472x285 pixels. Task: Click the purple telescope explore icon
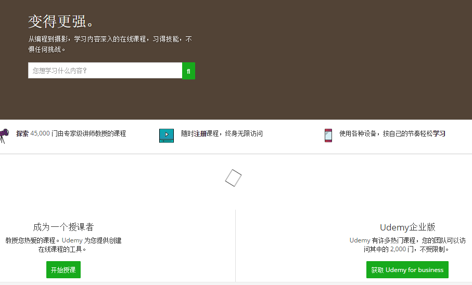click(4, 136)
